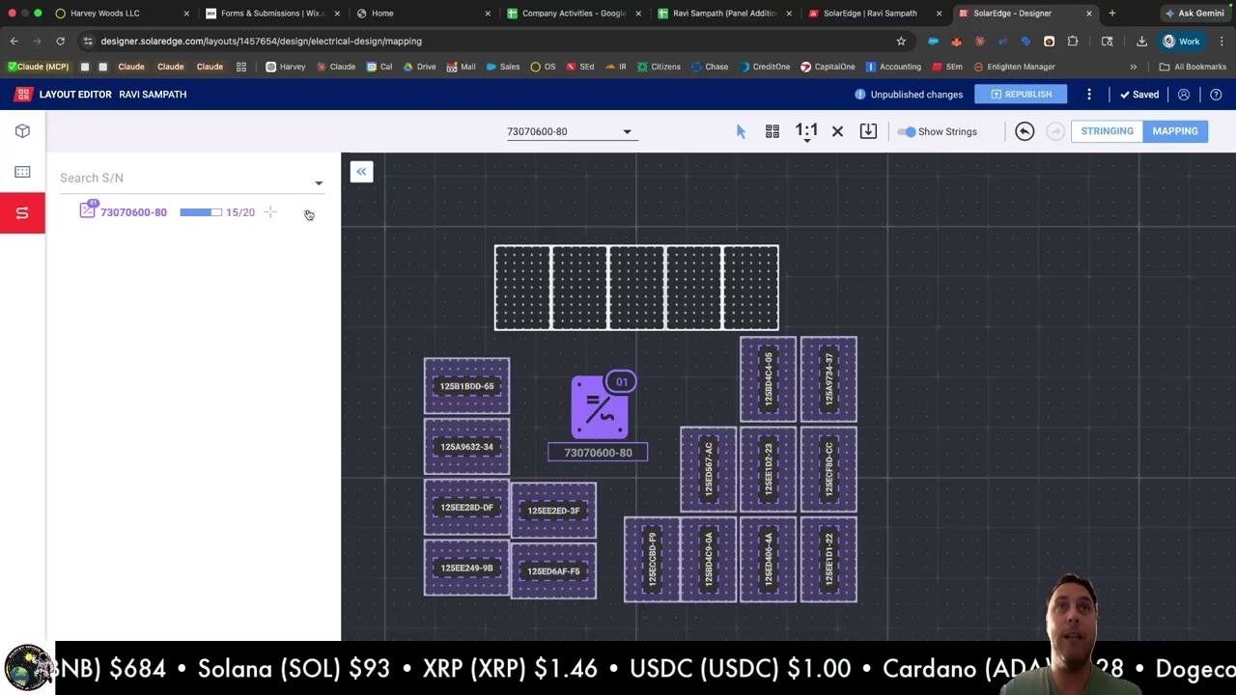Click the redo arrow button
The image size is (1236, 695).
[1055, 131]
